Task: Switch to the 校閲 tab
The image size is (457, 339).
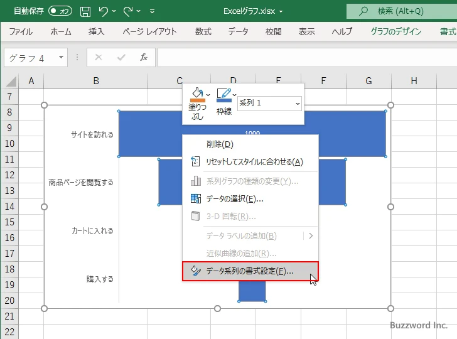Action: [274, 31]
